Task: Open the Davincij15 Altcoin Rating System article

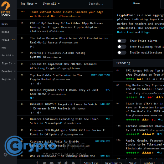Action: pyautogui.click(x=58, y=55)
